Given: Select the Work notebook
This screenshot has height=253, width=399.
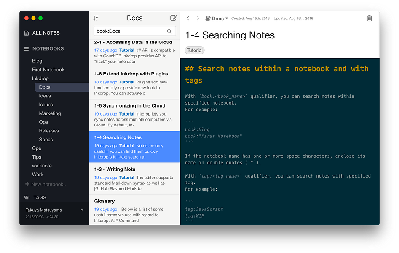Looking at the screenshot, I should coord(37,175).
